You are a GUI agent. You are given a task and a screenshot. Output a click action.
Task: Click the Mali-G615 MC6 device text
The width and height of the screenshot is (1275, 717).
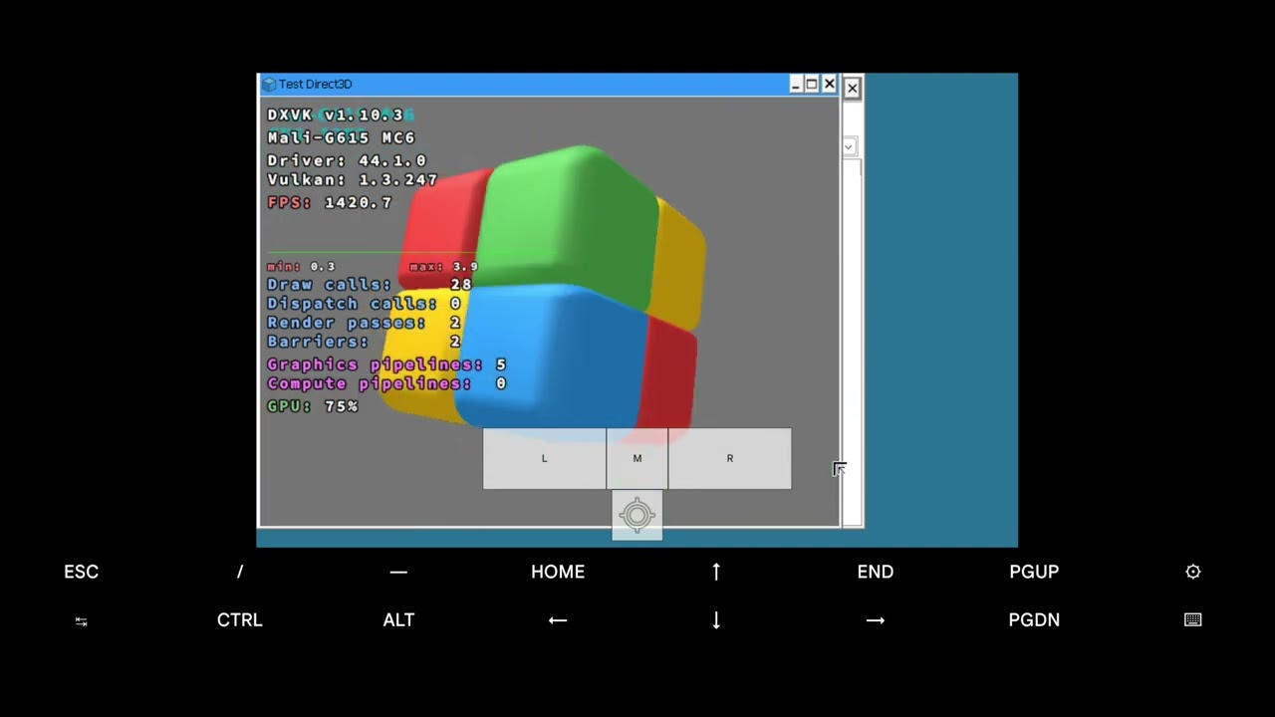(341, 137)
